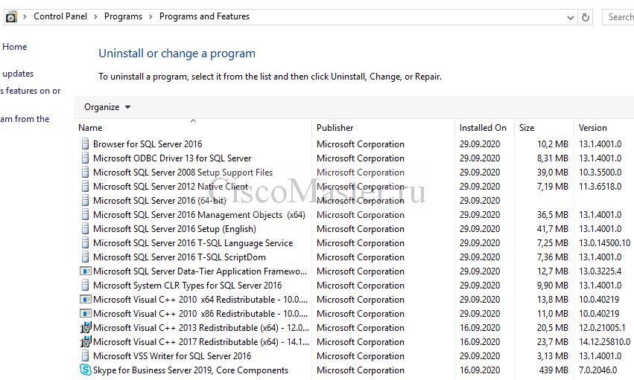634x380 pixels.
Task: Select Skype for Business Server 2019, Core Components
Action: (x=191, y=370)
